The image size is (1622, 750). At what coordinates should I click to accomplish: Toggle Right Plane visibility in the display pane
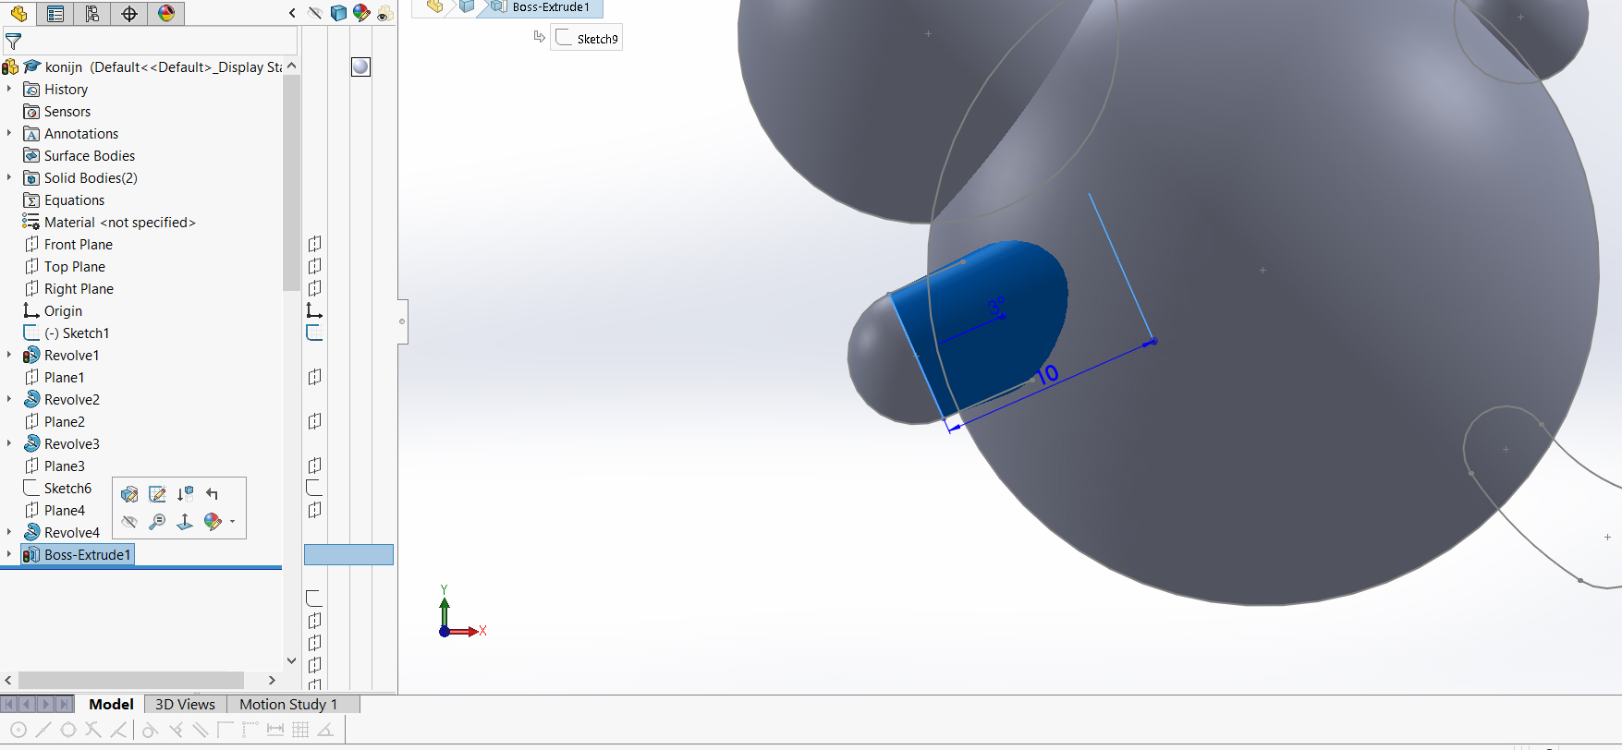pyautogui.click(x=314, y=288)
